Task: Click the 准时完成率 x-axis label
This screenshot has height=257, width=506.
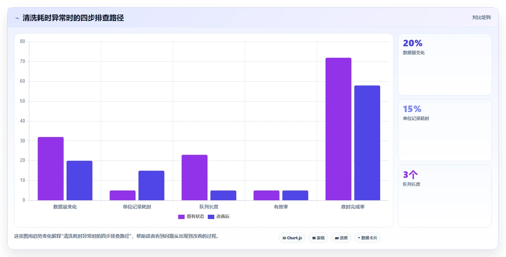Action: coord(353,207)
